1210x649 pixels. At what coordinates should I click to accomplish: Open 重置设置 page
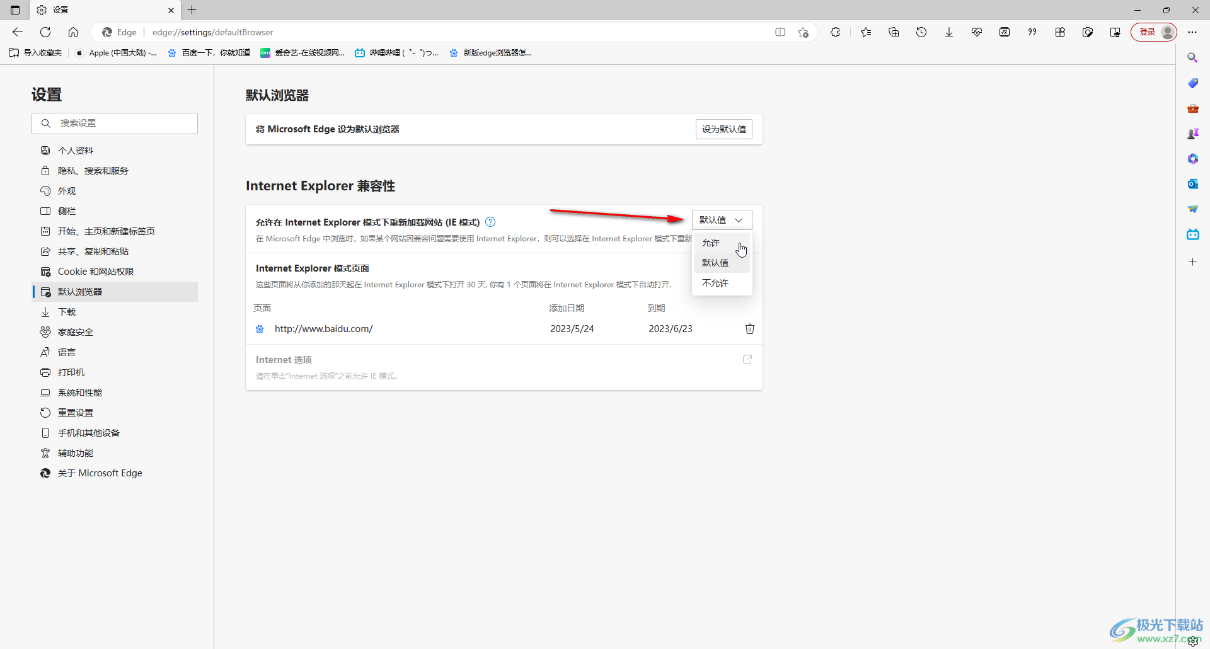tap(115, 413)
